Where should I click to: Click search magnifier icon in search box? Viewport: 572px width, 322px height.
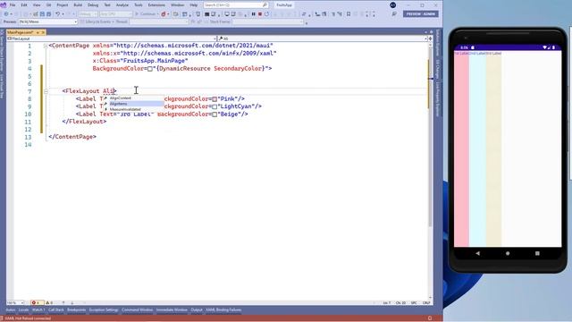265,5
